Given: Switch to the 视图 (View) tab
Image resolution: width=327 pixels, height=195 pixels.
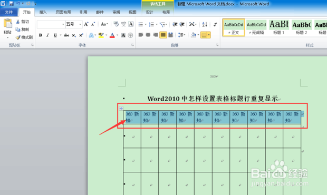Looking at the screenshot, I should [x=132, y=12].
